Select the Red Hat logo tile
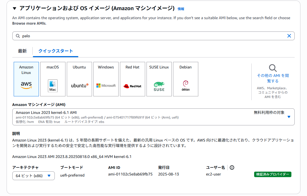 (x=133, y=79)
